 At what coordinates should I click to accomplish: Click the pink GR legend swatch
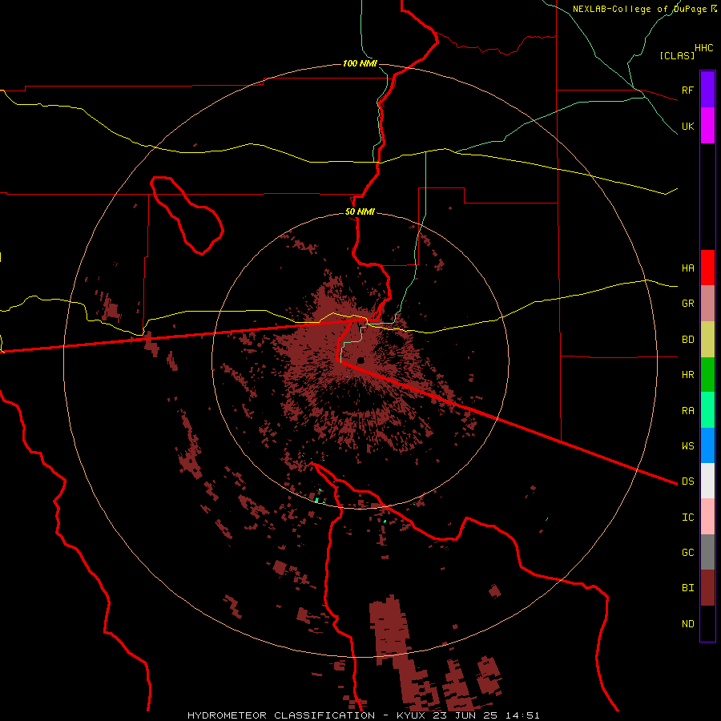click(x=707, y=304)
